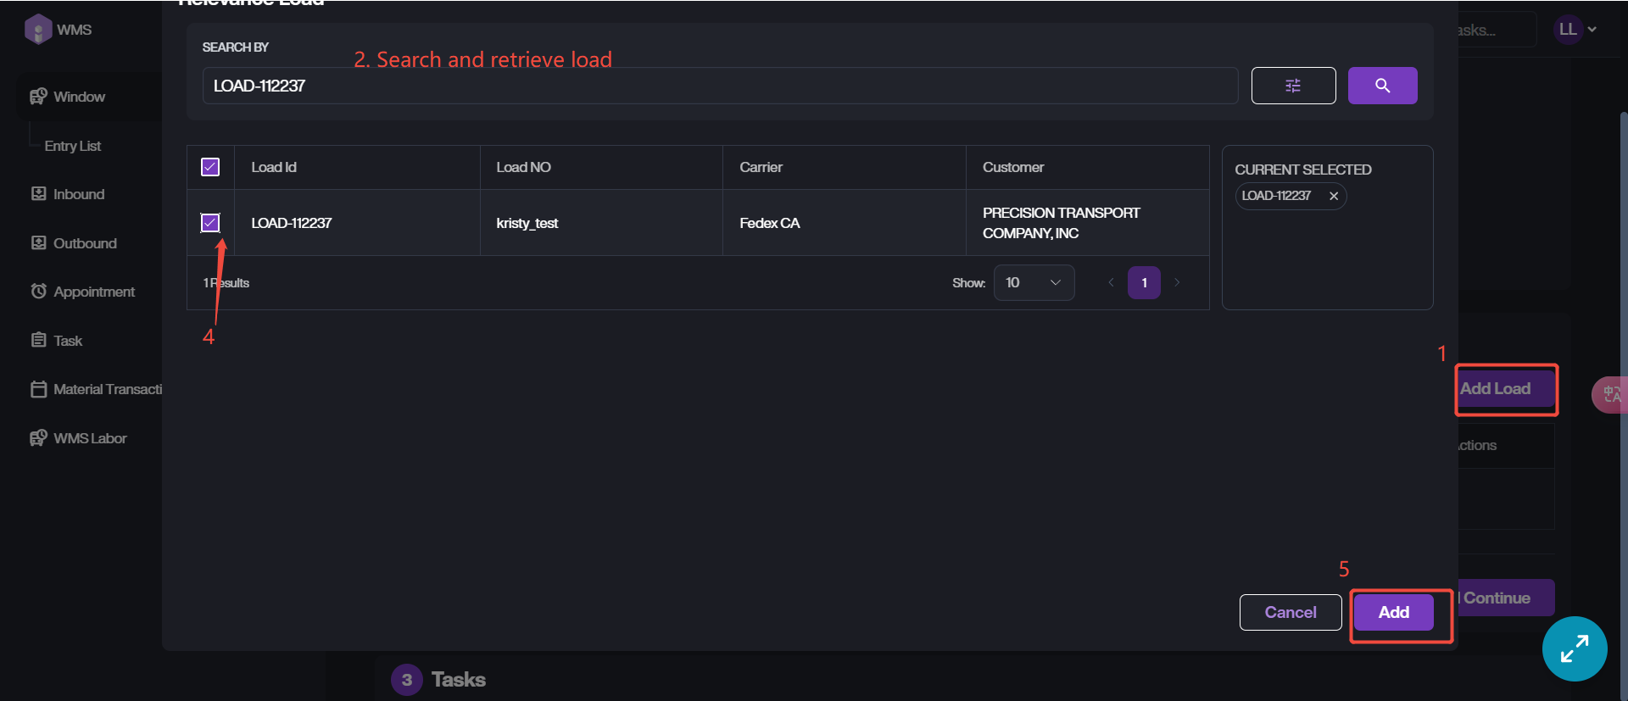Remove LOAD-112237 chip with the X icon
Image resolution: width=1628 pixels, height=701 pixels.
click(1334, 196)
